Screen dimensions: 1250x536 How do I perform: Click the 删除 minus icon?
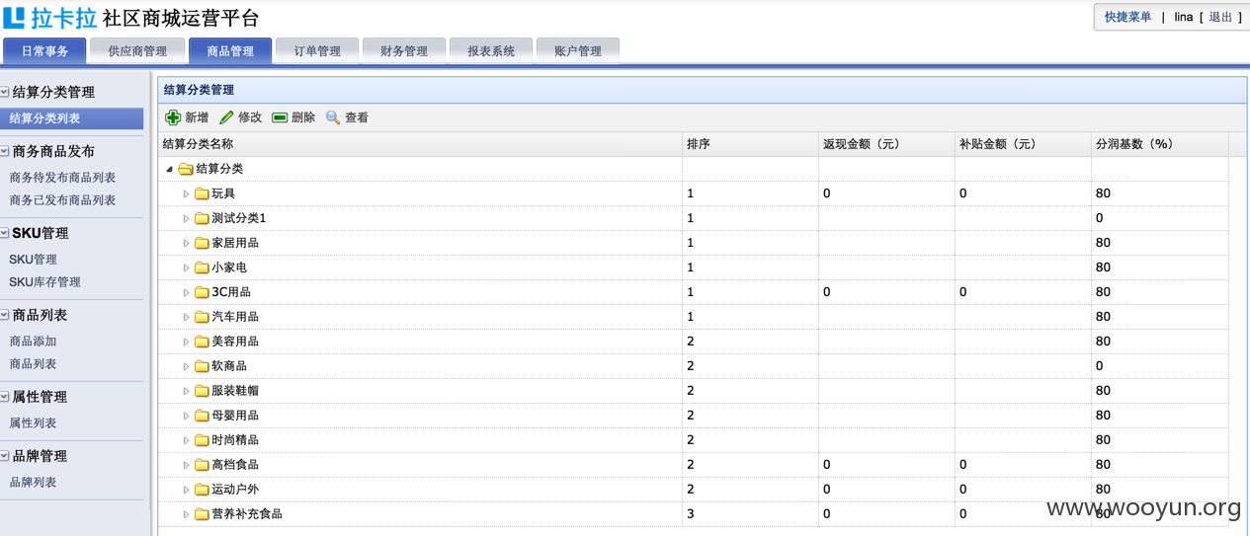pyautogui.click(x=280, y=117)
